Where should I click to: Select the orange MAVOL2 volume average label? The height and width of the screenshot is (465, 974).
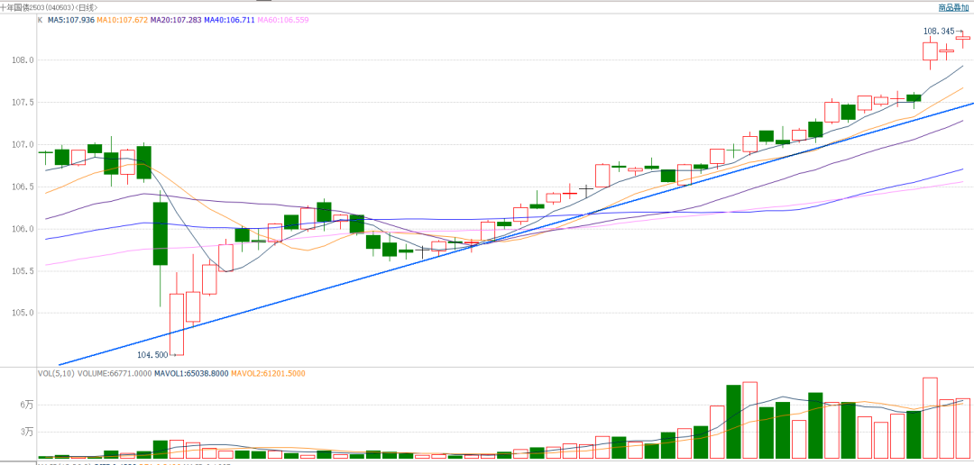coord(268,372)
